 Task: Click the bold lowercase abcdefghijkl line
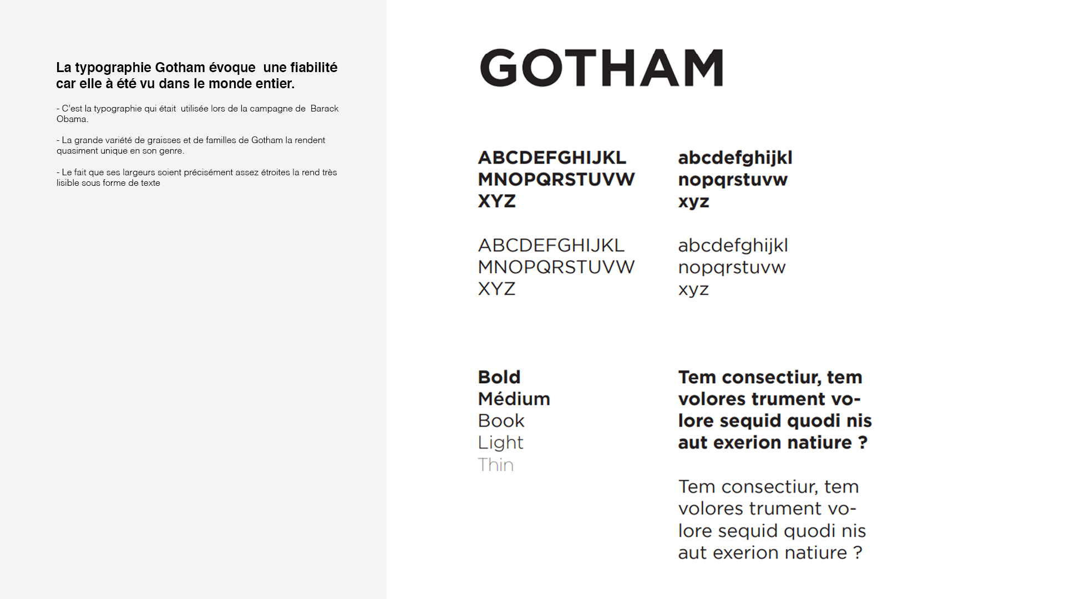pos(735,158)
